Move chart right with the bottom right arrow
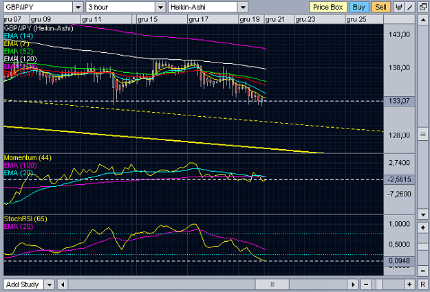The width and height of the screenshot is (430, 292). click(353, 284)
